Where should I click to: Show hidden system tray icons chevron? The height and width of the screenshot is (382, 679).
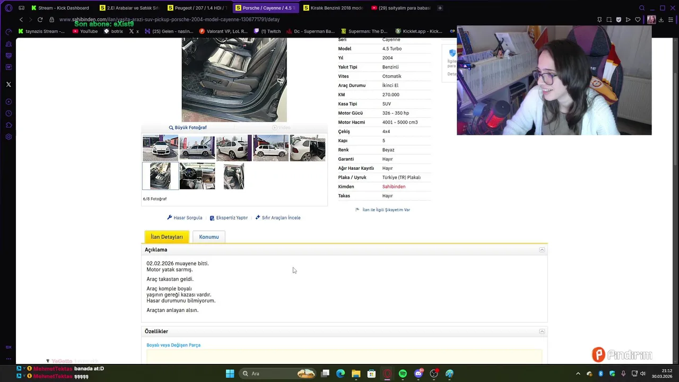point(578,374)
